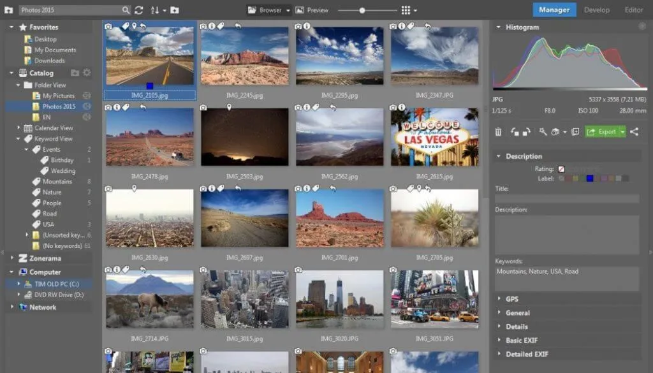Click the magic wand quick fix icon
The image size is (653, 373).
coord(543,132)
